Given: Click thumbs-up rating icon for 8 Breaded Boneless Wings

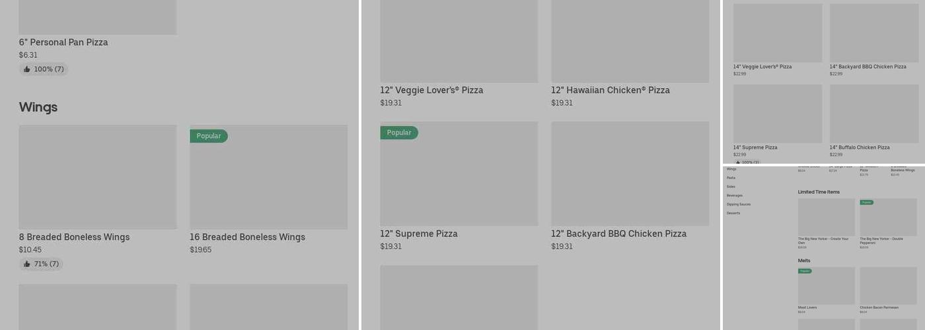Looking at the screenshot, I should [x=27, y=264].
